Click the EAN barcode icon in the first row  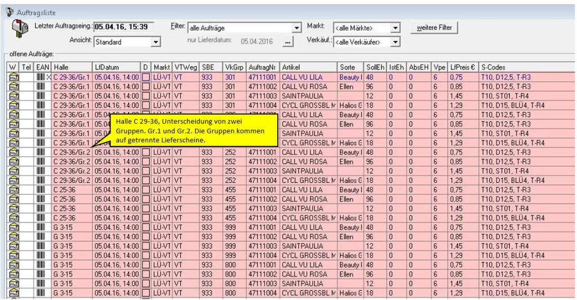(40, 76)
